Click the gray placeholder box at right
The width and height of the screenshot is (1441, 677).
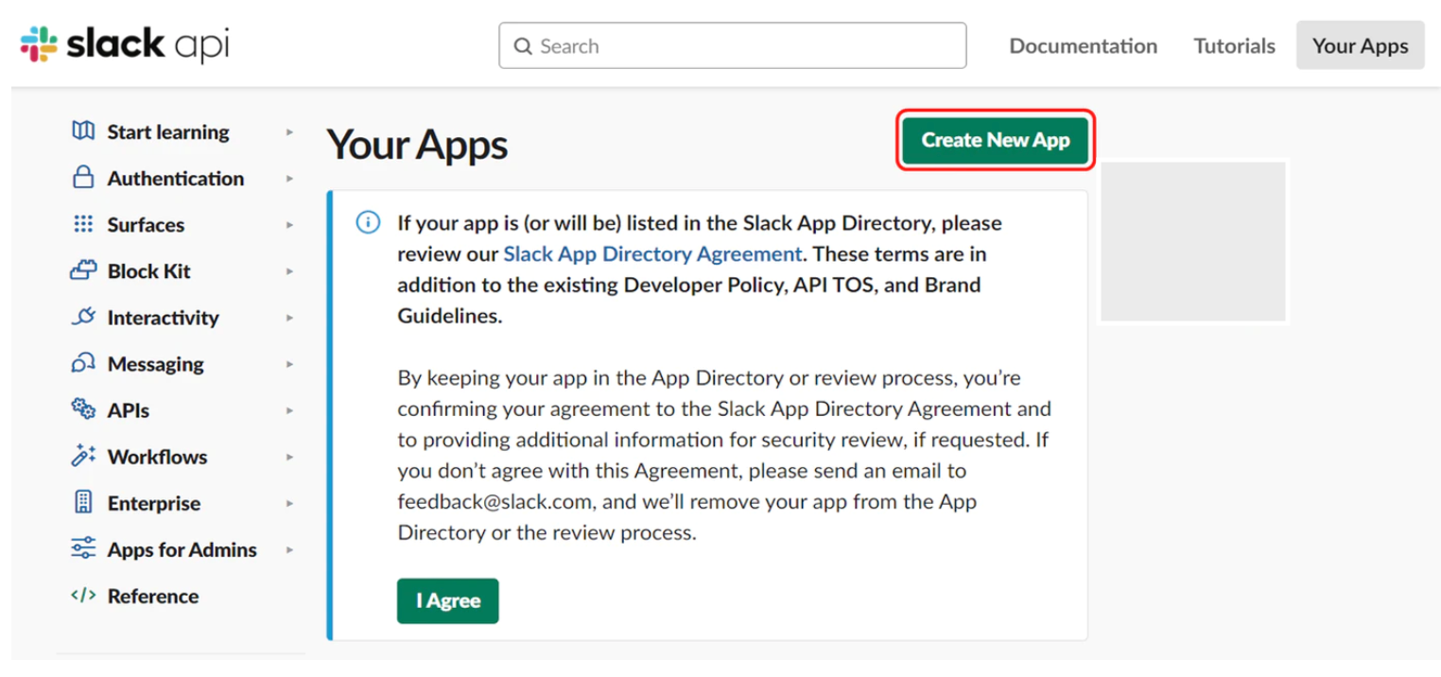pos(1192,241)
